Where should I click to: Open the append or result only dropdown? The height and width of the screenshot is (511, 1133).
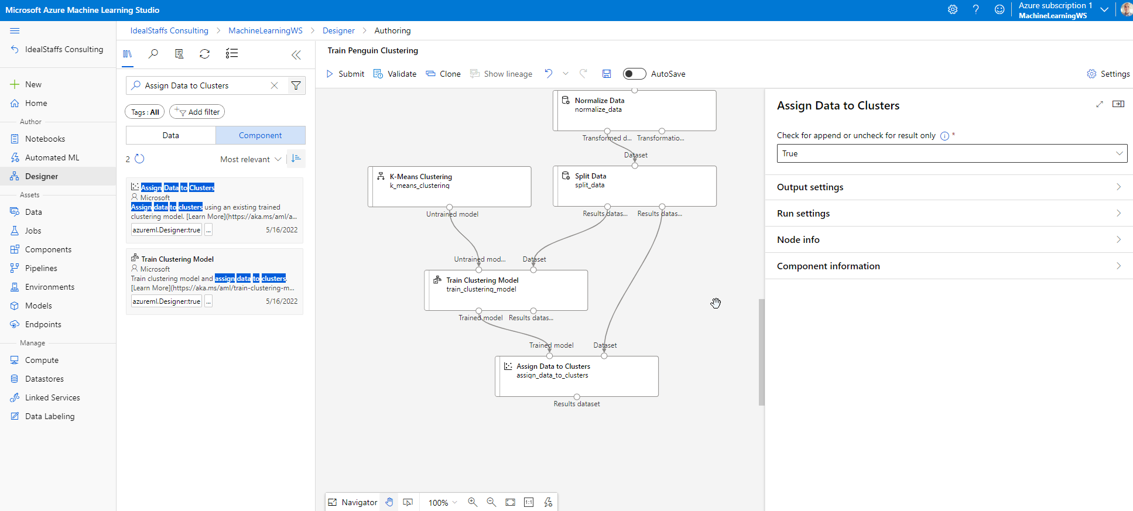tap(951, 153)
